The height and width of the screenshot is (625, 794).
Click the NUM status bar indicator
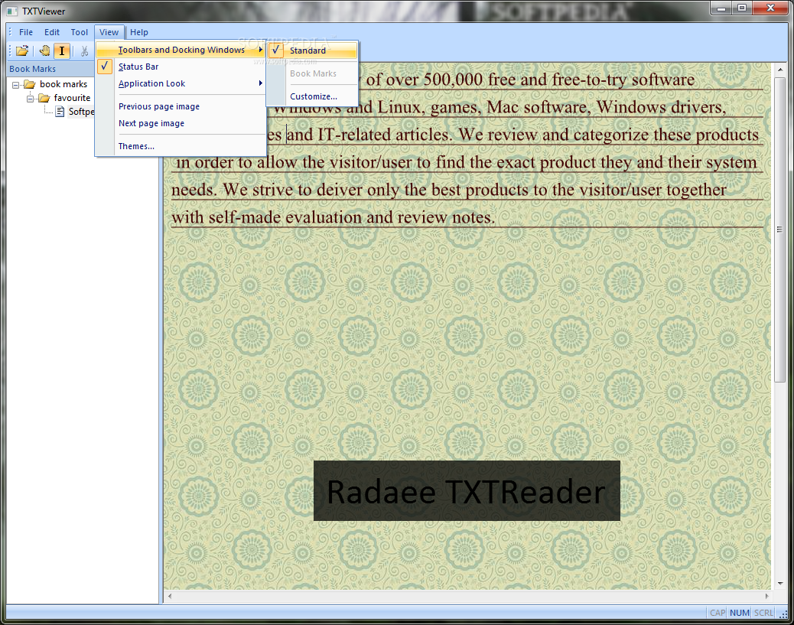[x=740, y=612]
